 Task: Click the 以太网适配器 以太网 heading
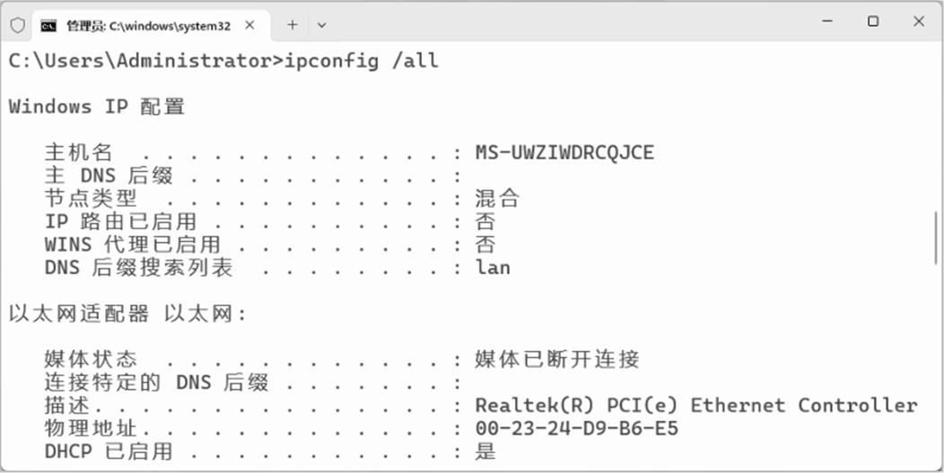[x=127, y=314]
